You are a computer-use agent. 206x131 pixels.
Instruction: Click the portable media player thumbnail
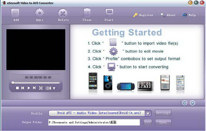coord(145,86)
